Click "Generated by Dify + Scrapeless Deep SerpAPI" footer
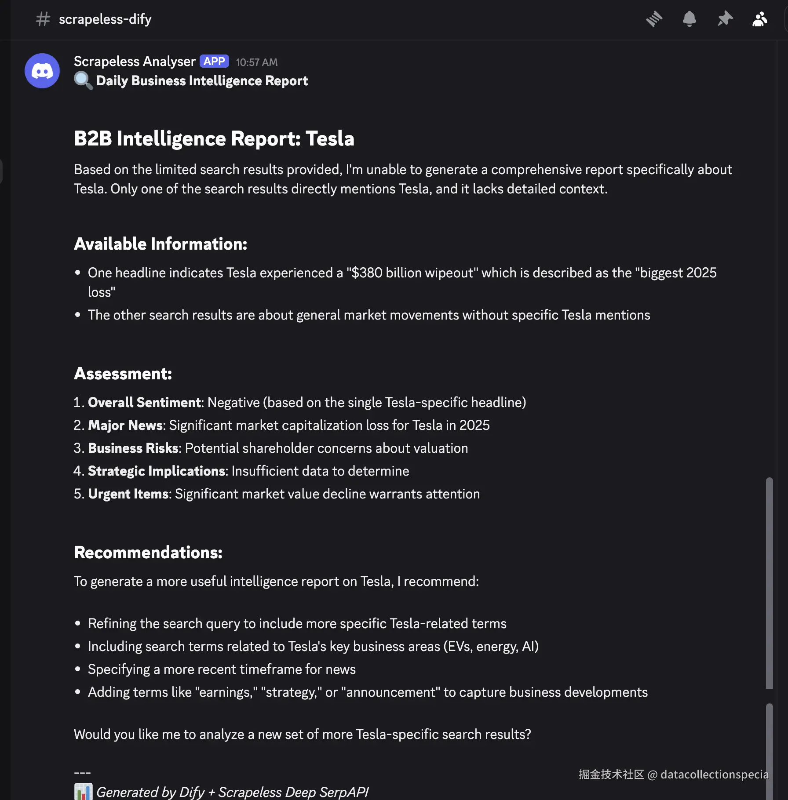 (233, 792)
